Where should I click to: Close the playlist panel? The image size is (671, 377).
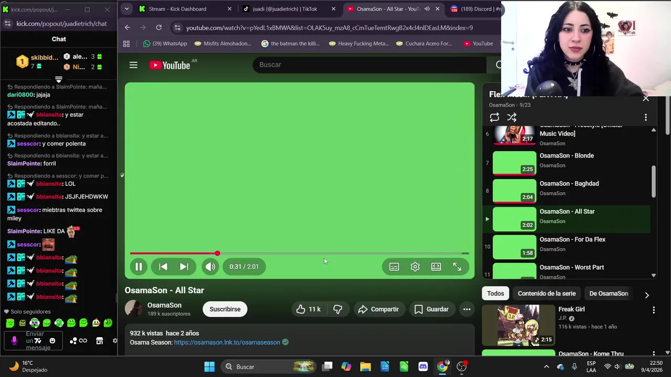click(x=646, y=98)
